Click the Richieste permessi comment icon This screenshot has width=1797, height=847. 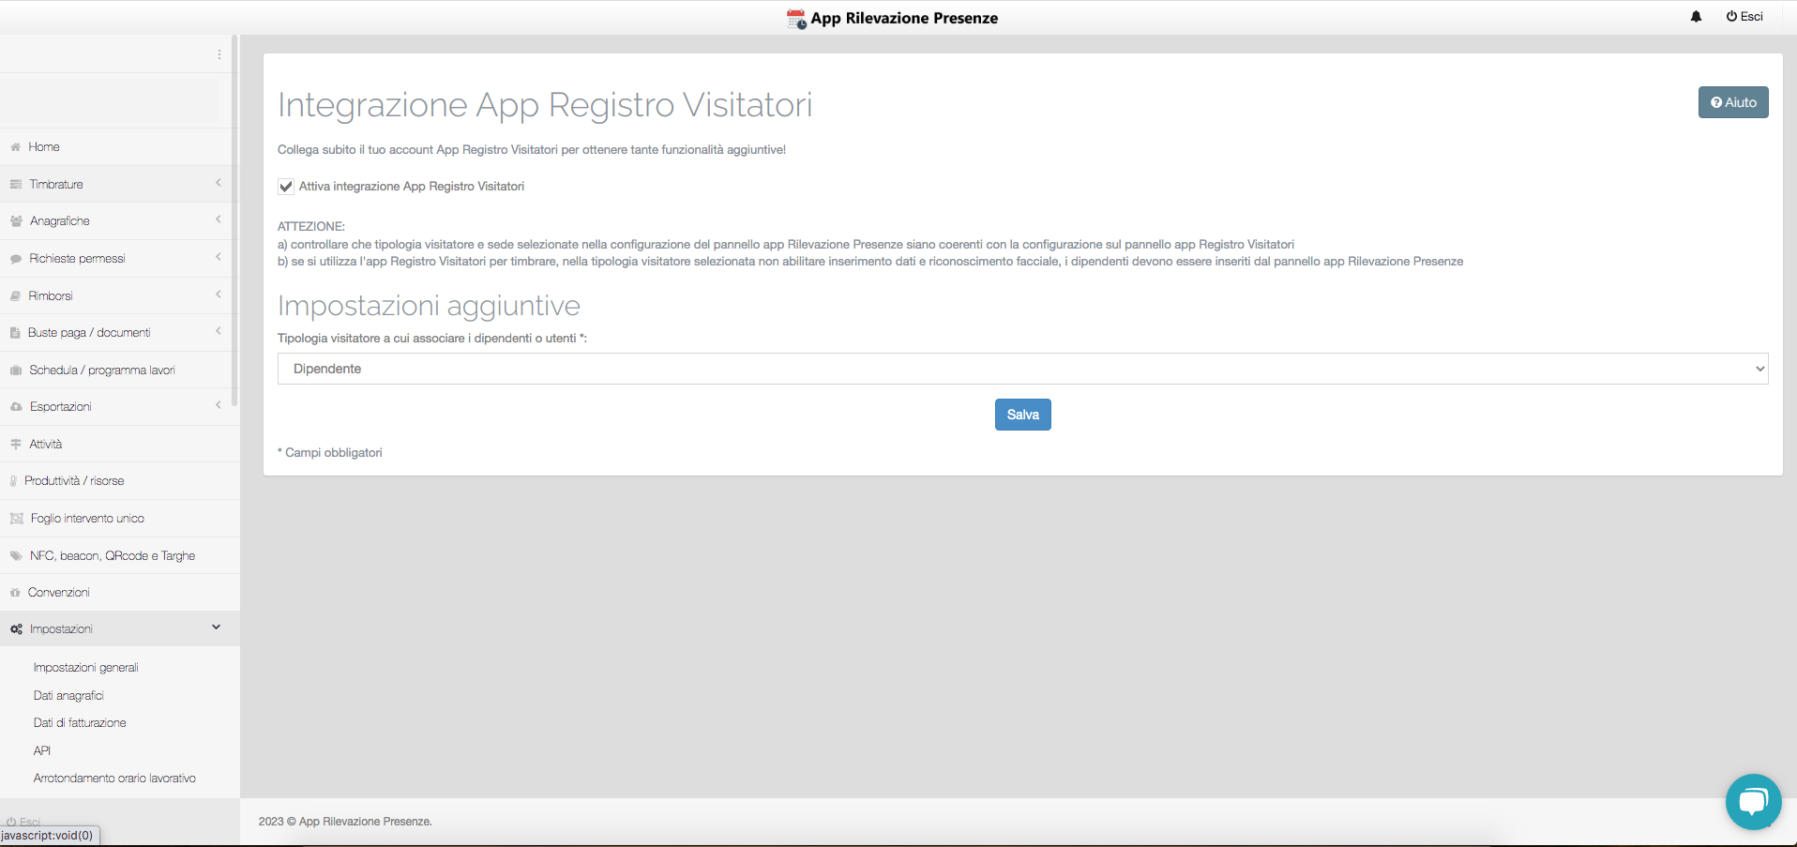16,259
